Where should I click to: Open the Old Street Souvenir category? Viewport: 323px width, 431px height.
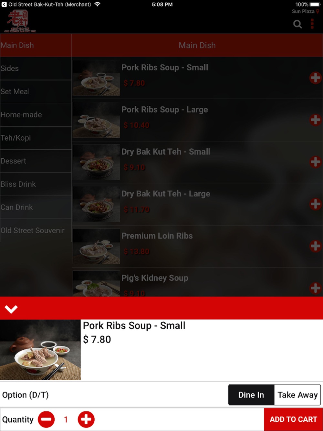point(36,230)
